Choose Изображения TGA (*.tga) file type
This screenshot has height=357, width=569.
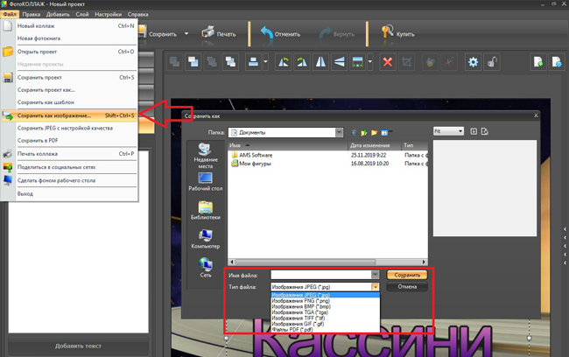click(325, 312)
